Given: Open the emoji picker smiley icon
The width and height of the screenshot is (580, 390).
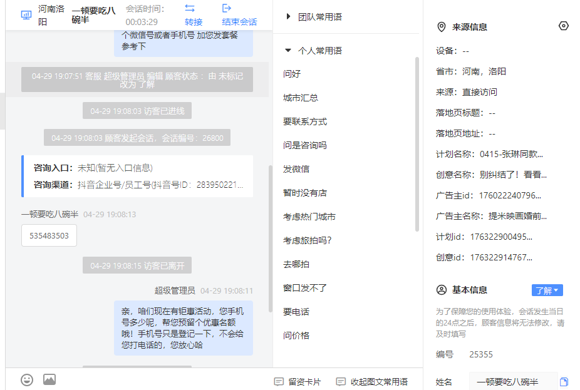Looking at the screenshot, I should point(27,379).
